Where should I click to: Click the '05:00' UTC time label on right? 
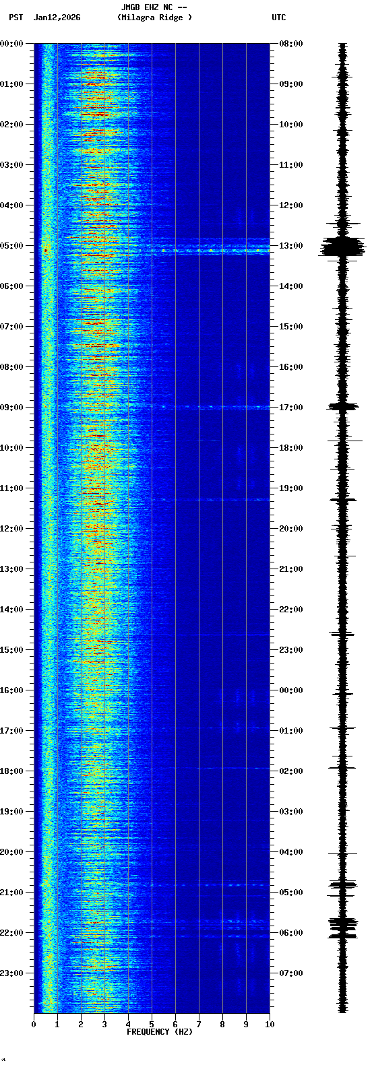click(x=291, y=893)
